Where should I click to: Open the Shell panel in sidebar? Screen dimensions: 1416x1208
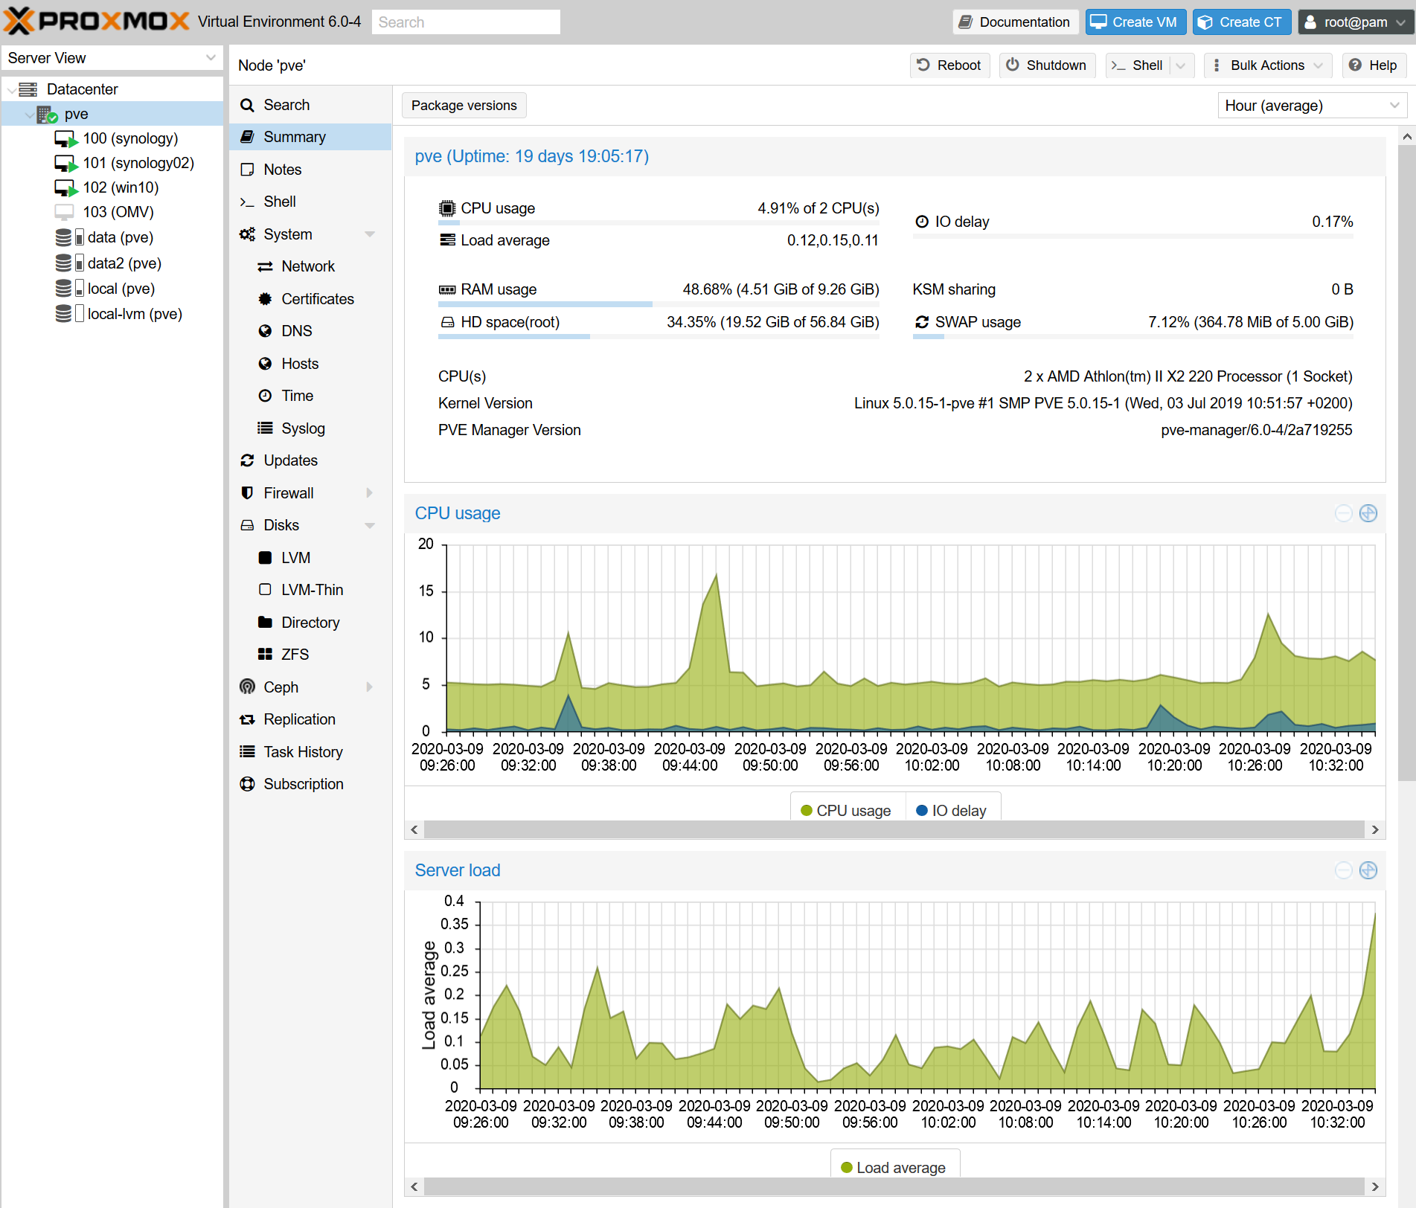310,202
